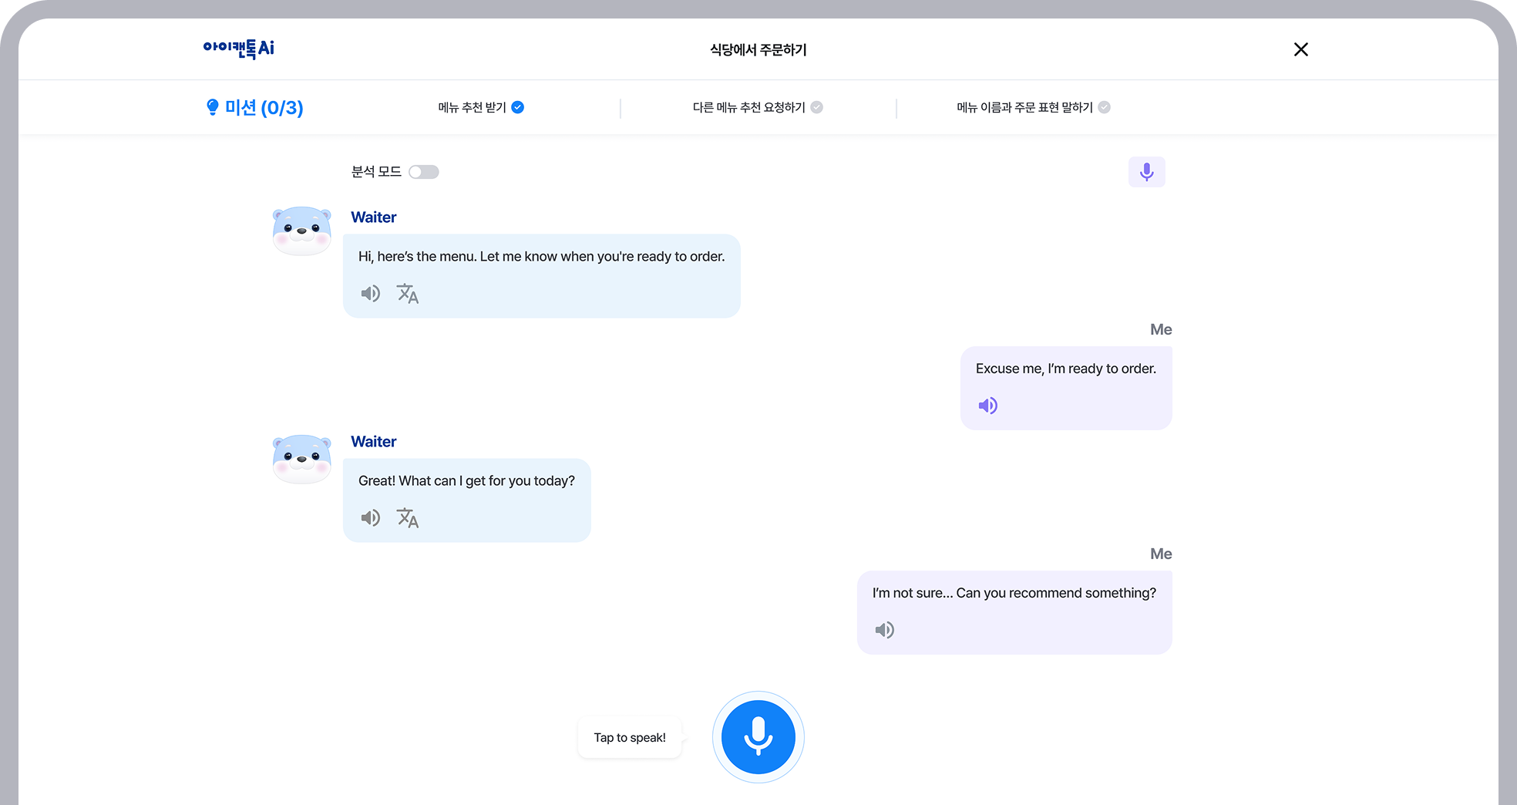Translate 'Great! What can I get for you today?'
This screenshot has height=805, width=1517.
(x=408, y=518)
